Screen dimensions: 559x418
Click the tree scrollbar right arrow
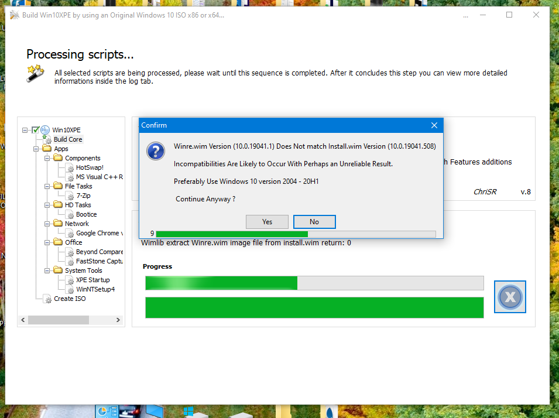[118, 320]
